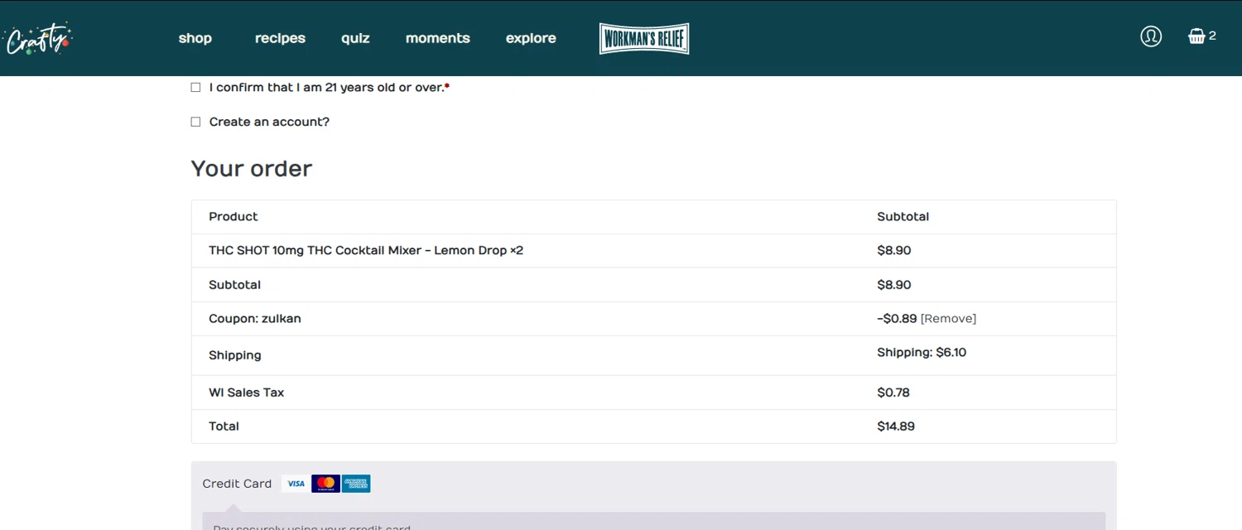Screen dimensions: 1242x530
Task: Remove the zulkan coupon
Action: (x=948, y=319)
